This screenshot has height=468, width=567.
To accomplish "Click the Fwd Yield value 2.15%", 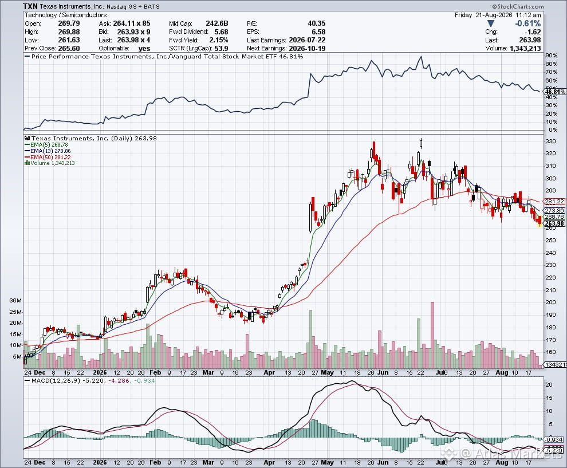I will 218,40.
